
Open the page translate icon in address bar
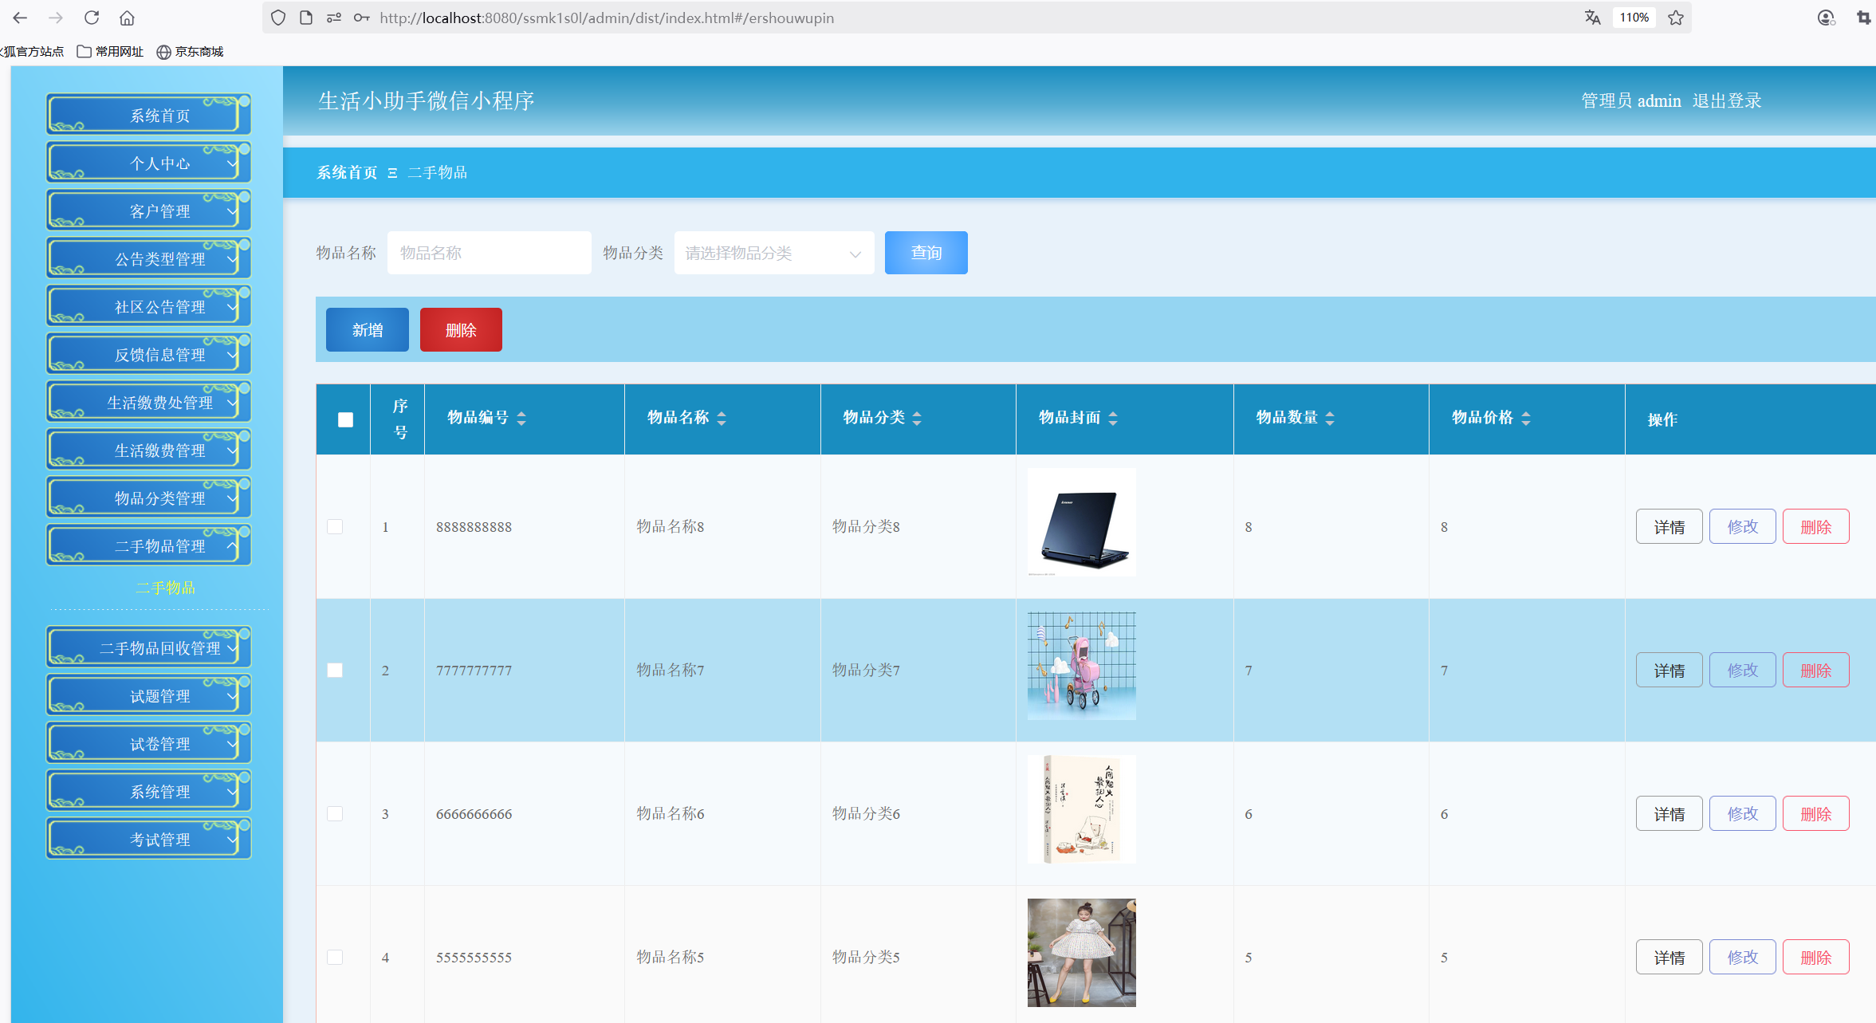click(1592, 18)
